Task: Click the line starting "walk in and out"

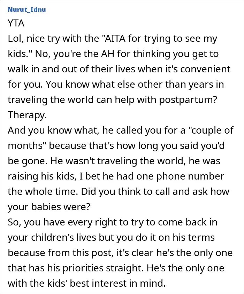Action: pyautogui.click(x=119, y=69)
